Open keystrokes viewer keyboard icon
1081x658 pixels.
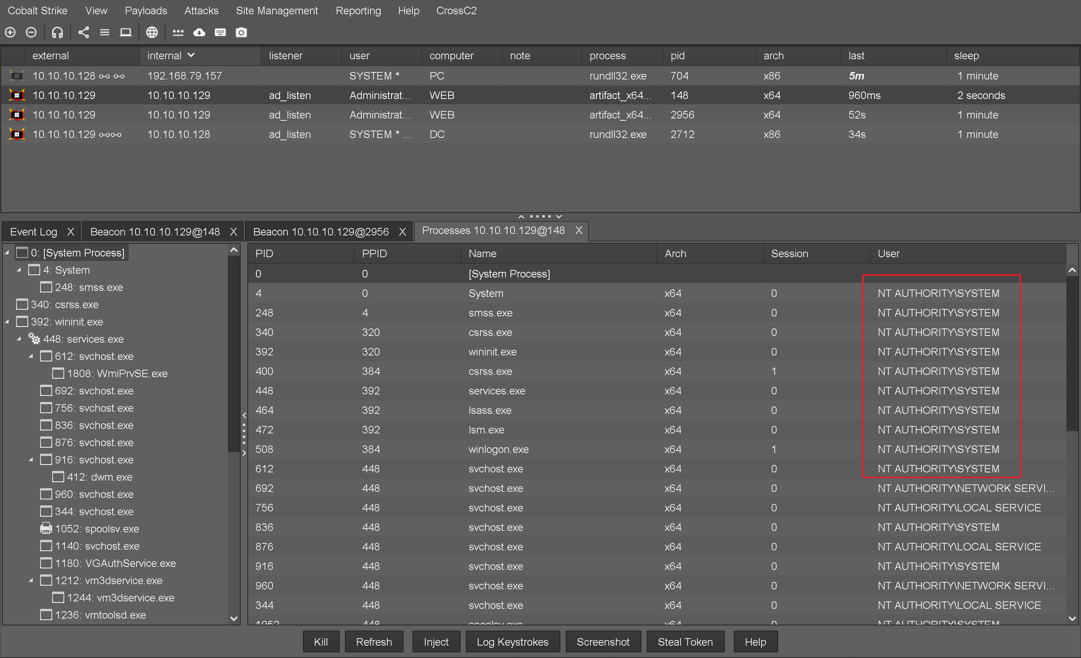pos(220,32)
